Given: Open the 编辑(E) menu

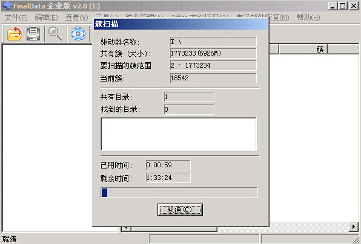Looking at the screenshot, I should click(x=46, y=18).
